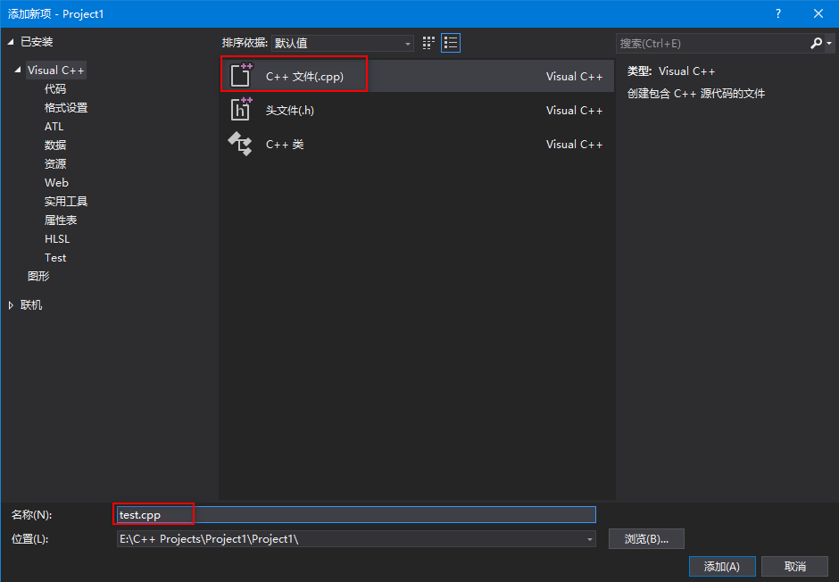This screenshot has width=839, height=582.
Task: Select the Test category
Action: coord(55,257)
